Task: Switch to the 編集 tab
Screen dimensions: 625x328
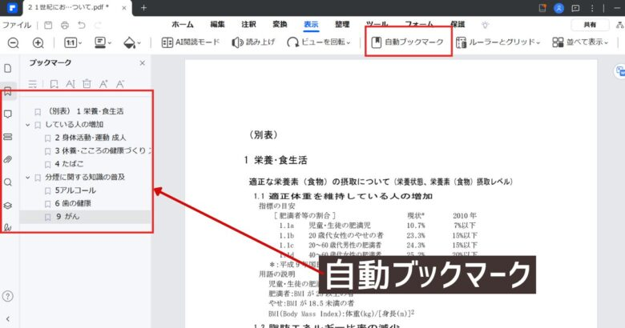Action: (x=217, y=24)
